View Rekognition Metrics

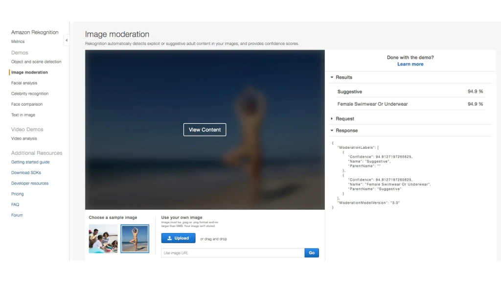click(x=17, y=41)
